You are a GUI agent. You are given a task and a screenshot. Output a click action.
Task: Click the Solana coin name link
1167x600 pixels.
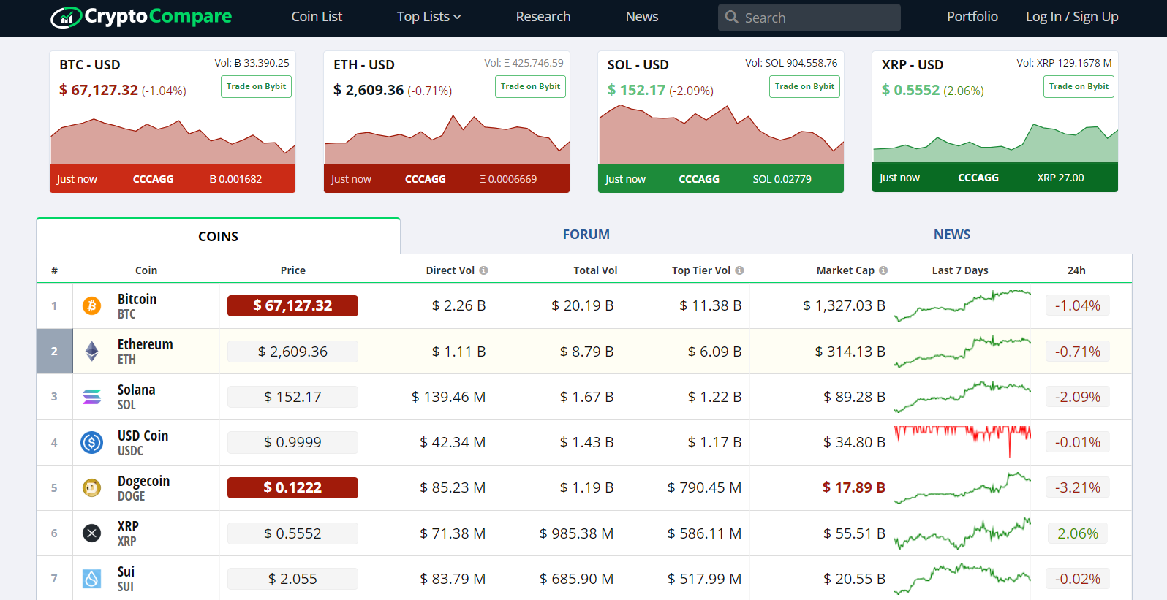pos(136,390)
